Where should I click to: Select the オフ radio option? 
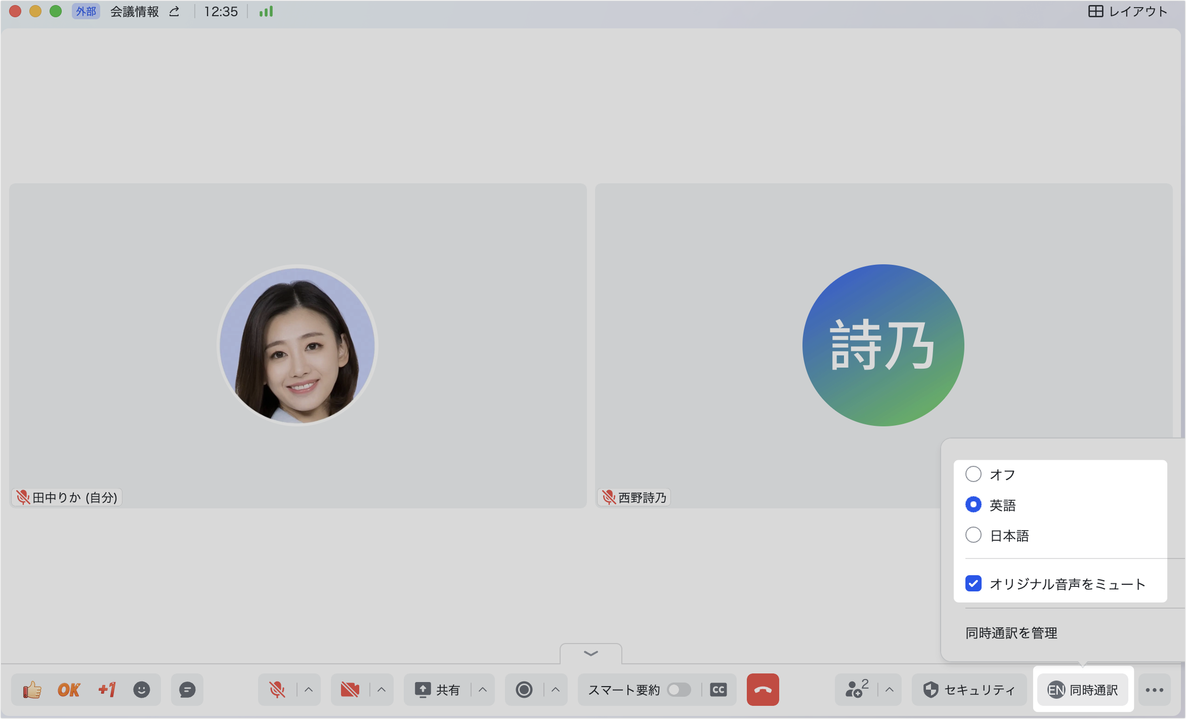[x=973, y=474]
